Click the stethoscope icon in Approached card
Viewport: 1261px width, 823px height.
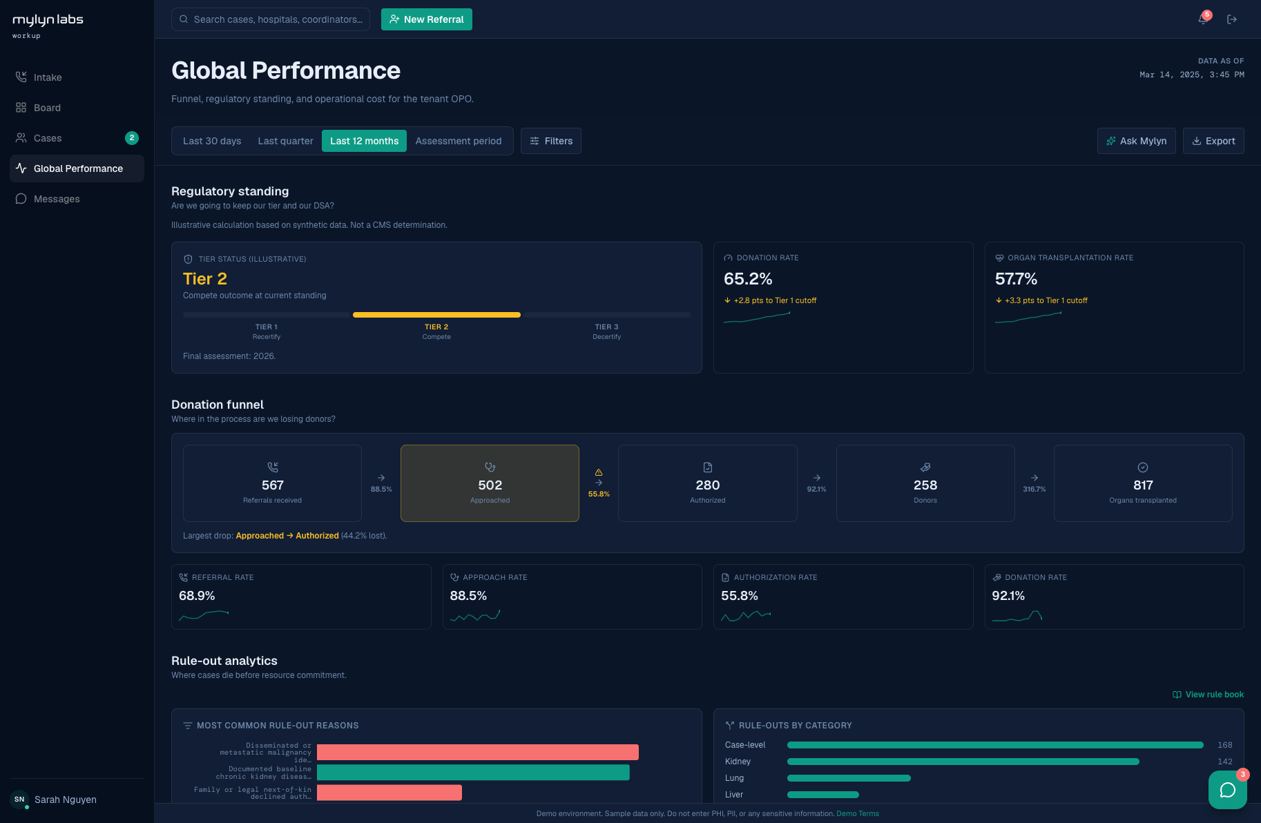tap(490, 467)
